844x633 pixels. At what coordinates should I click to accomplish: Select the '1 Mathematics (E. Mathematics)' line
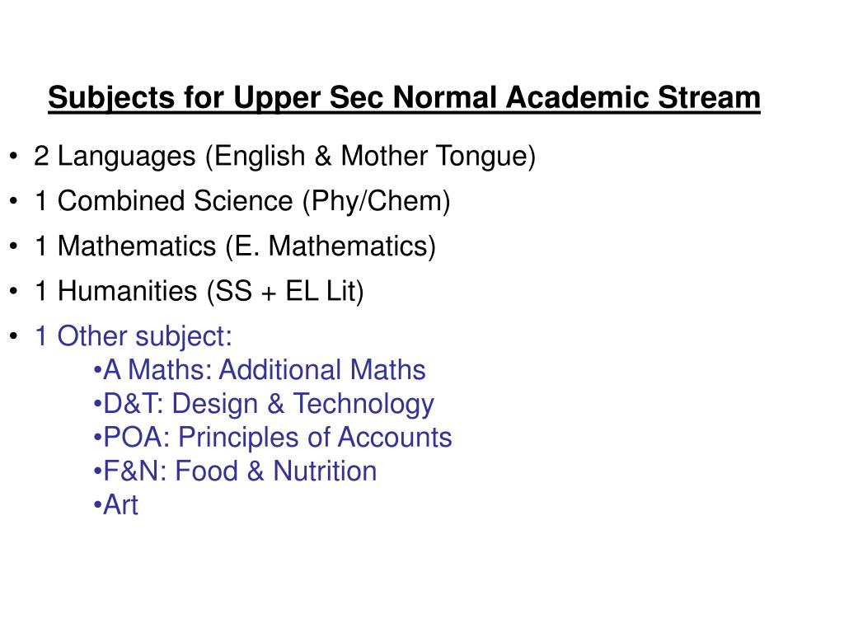235,246
